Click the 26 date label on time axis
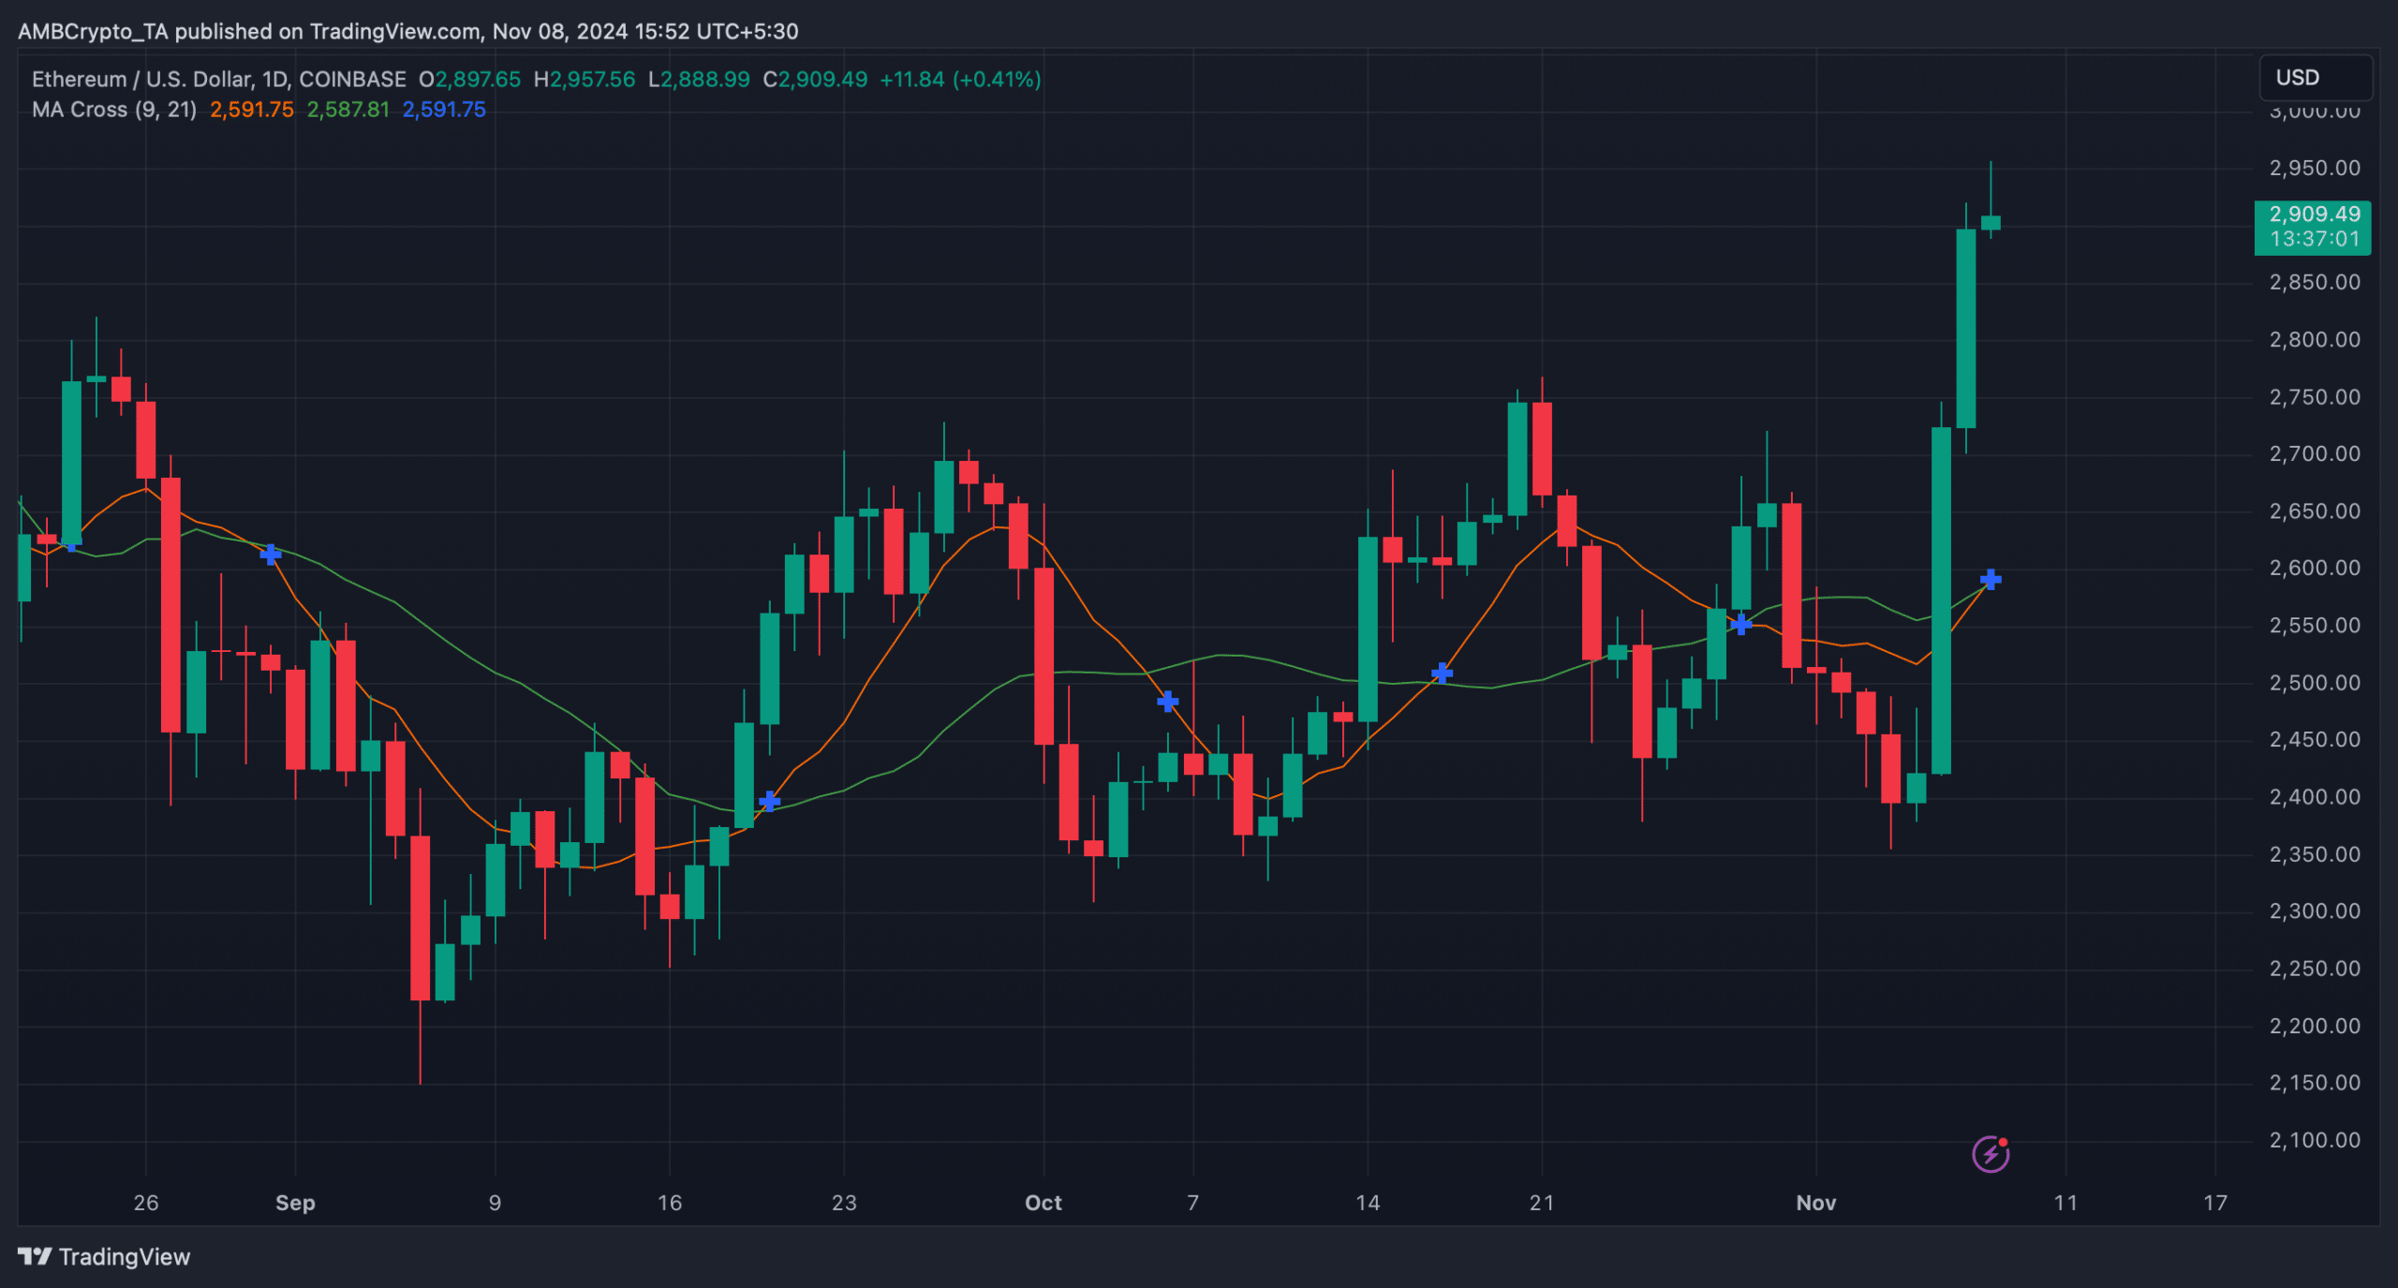The width and height of the screenshot is (2398, 1288). [146, 1203]
